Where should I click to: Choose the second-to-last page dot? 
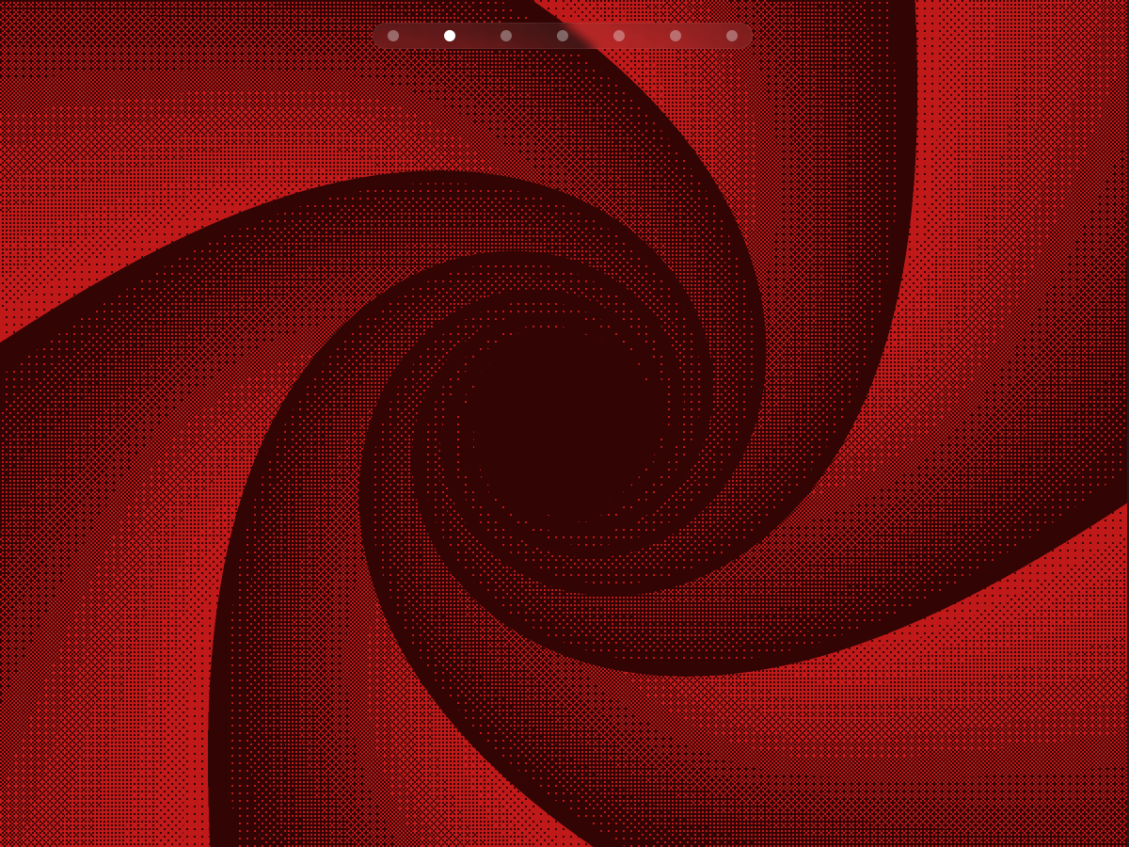pos(676,36)
